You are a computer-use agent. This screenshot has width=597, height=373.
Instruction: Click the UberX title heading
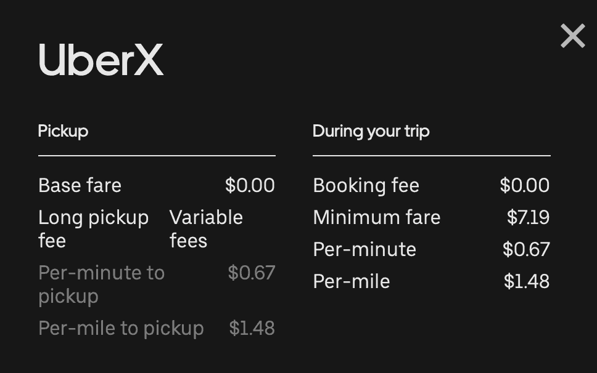point(101,60)
